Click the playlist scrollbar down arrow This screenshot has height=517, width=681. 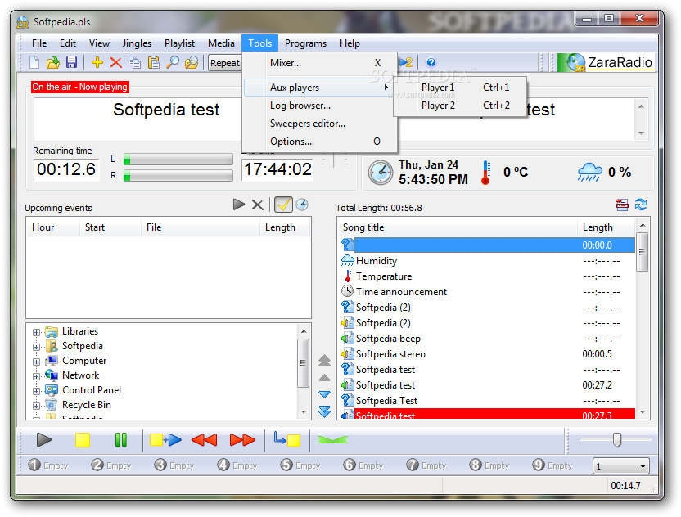point(643,412)
